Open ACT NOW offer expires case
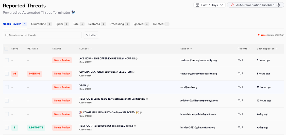 (x=107, y=59)
